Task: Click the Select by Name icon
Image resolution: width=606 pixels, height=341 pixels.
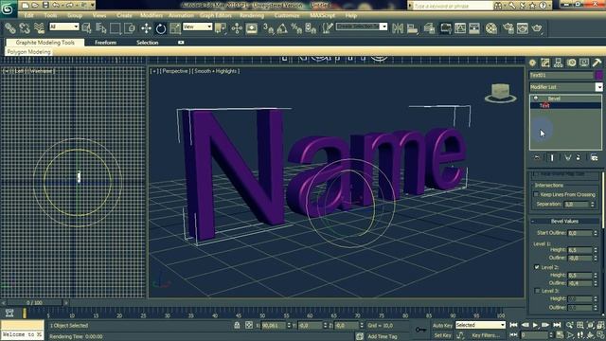Action: pos(101,28)
